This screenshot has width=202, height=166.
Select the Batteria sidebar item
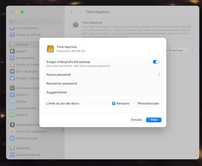tap(22, 115)
